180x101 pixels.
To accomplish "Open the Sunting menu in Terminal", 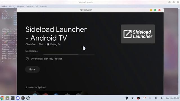I will (12, 6).
